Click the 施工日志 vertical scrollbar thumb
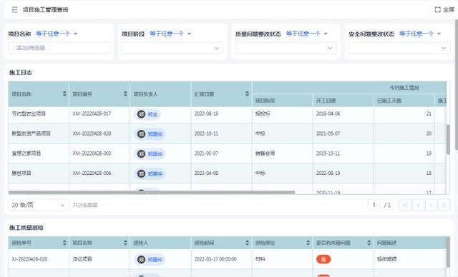 (448, 139)
